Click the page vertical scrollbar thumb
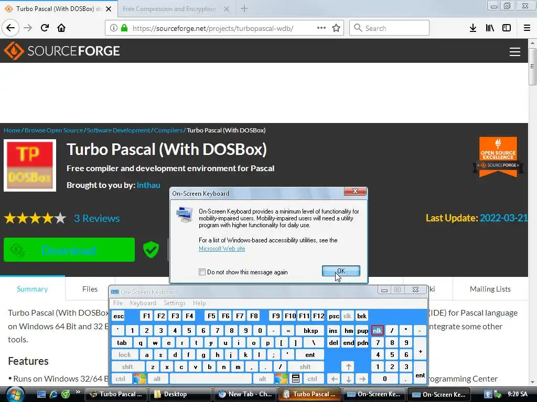Screen dimensions: 537x402 [x=532, y=66]
